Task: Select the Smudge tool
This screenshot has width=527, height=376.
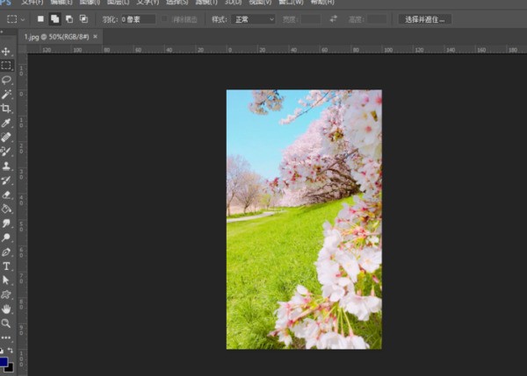Action: click(x=6, y=223)
